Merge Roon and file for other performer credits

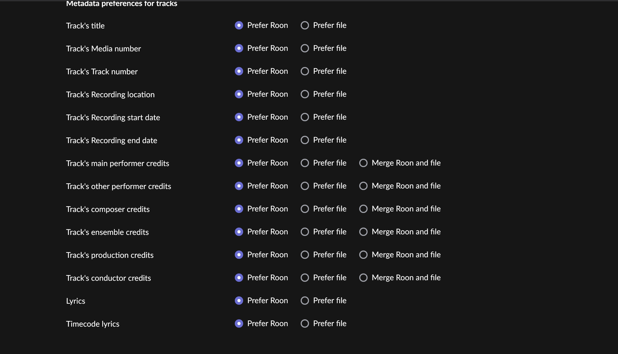[x=363, y=186]
